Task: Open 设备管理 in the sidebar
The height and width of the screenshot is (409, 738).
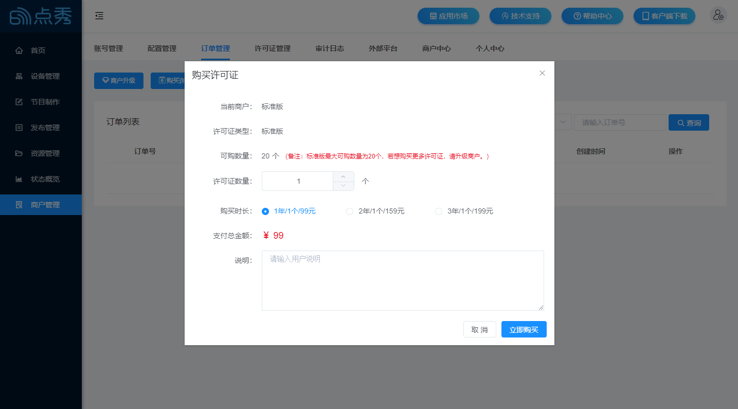Action: (41, 76)
